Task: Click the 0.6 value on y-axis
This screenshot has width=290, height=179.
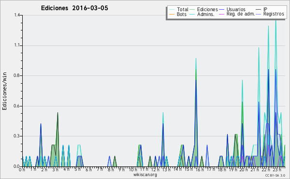Action: (x=17, y=106)
